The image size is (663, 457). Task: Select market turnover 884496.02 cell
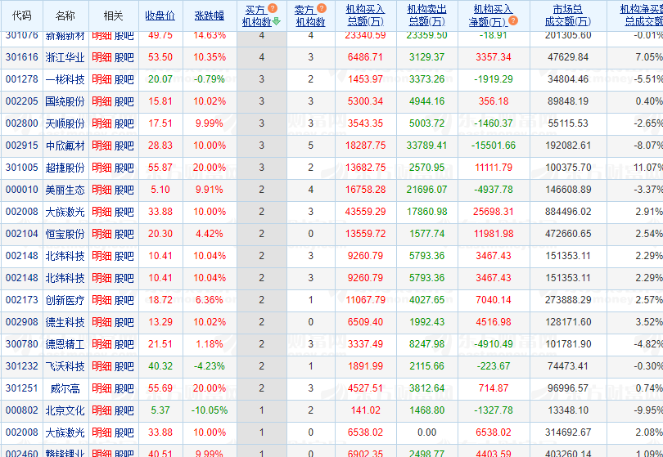click(568, 212)
